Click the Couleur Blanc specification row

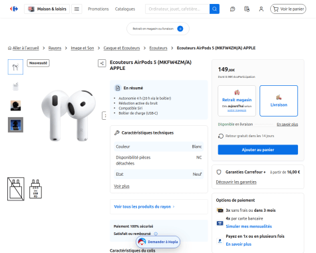[159, 146]
